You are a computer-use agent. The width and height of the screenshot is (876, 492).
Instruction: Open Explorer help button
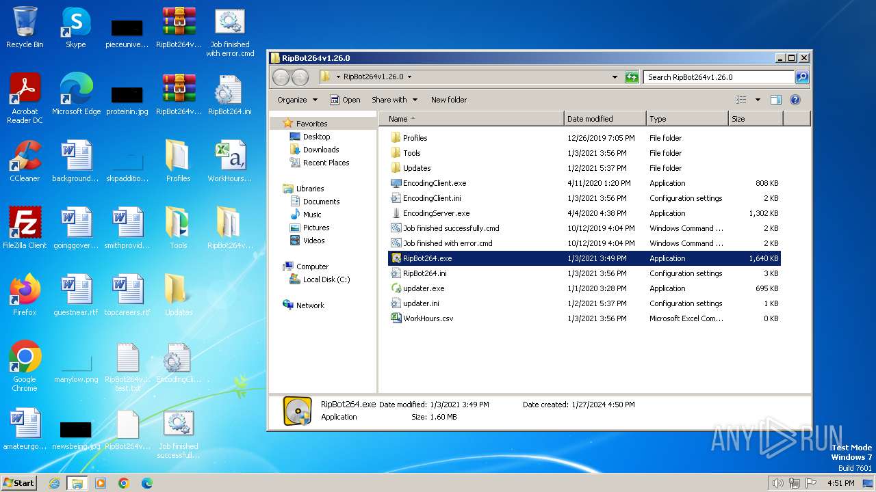(x=795, y=100)
